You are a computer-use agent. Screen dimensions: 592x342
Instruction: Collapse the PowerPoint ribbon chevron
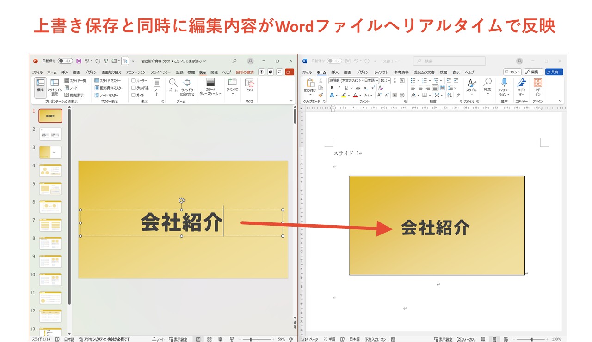(x=291, y=101)
